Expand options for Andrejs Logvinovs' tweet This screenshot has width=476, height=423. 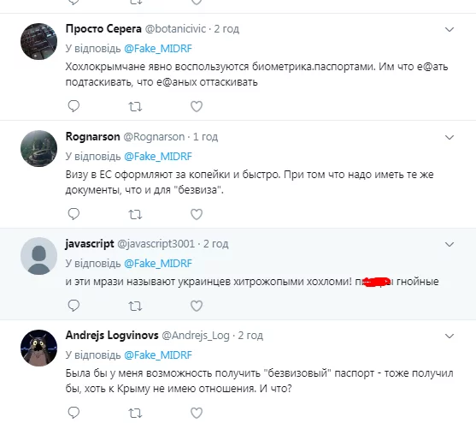tap(450, 336)
